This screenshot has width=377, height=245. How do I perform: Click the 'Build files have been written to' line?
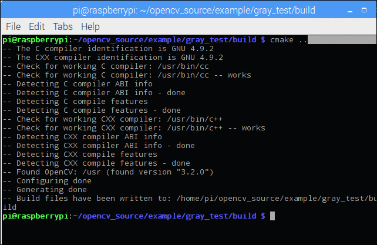[x=190, y=199]
